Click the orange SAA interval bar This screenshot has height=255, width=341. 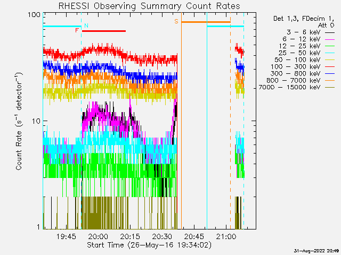click(x=206, y=22)
